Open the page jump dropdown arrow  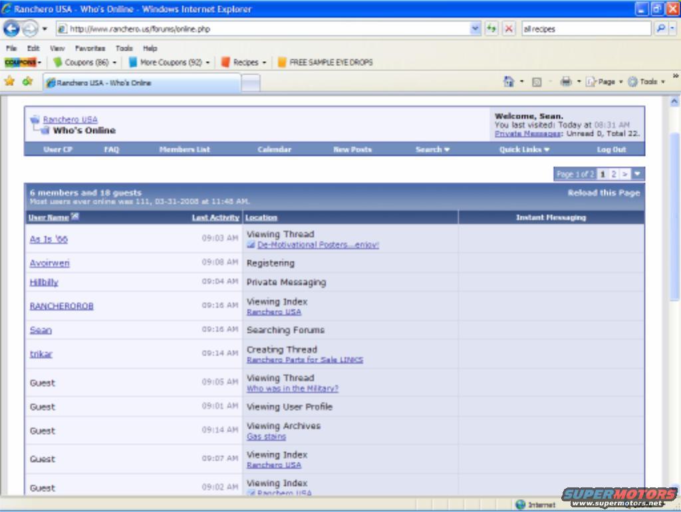638,174
